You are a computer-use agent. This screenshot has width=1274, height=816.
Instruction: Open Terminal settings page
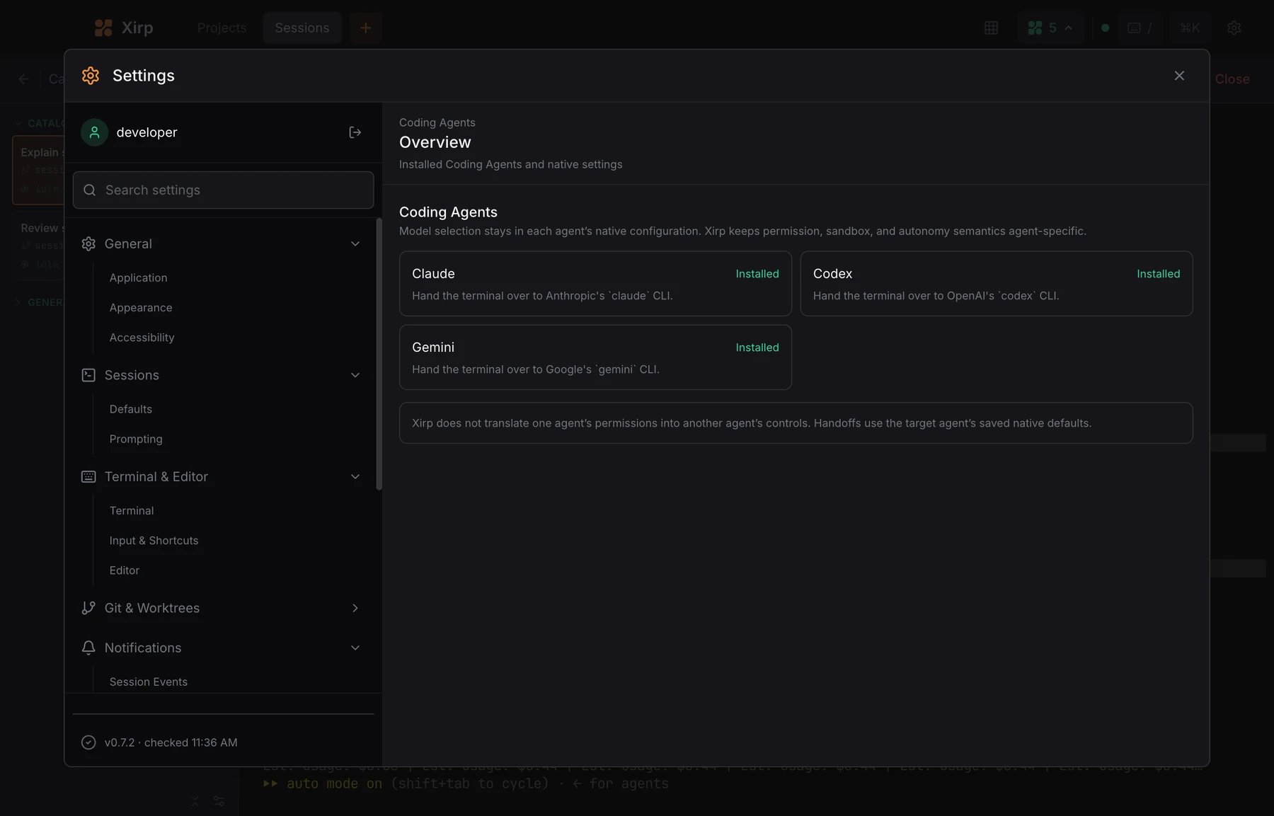132,511
